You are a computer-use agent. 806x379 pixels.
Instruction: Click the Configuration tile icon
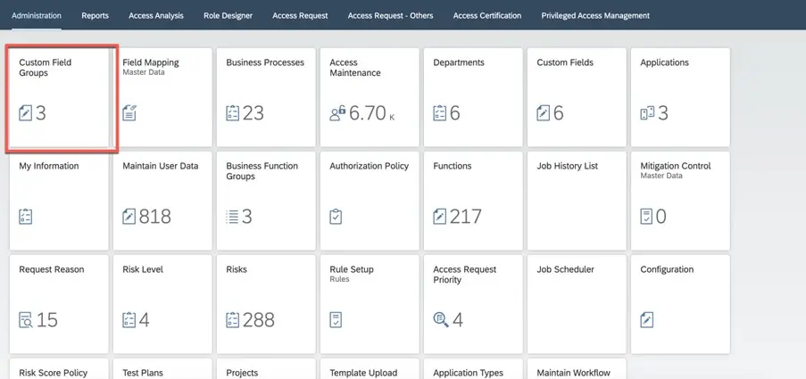tap(647, 320)
